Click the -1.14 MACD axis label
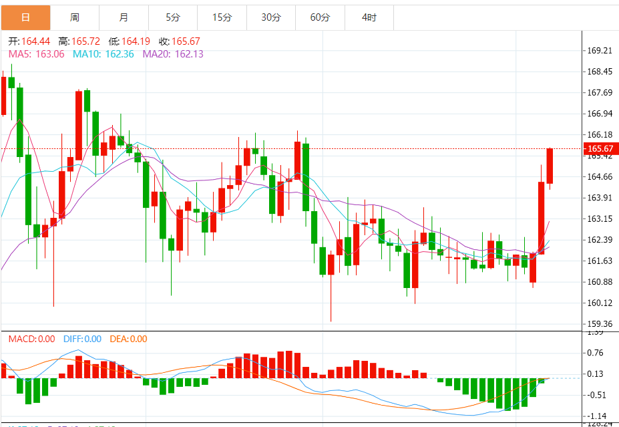The width and height of the screenshot is (619, 427). click(x=596, y=416)
